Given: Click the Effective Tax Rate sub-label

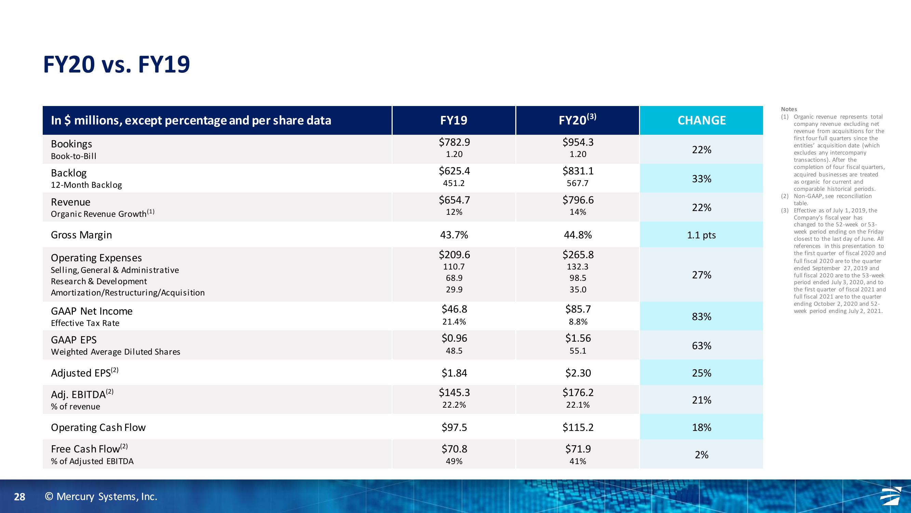Looking at the screenshot, I should click(85, 323).
